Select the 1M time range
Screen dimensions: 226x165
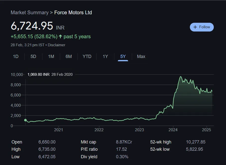[x=51, y=56]
